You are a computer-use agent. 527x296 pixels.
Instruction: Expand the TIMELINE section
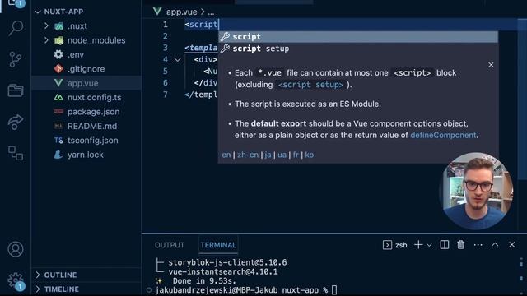(38, 289)
